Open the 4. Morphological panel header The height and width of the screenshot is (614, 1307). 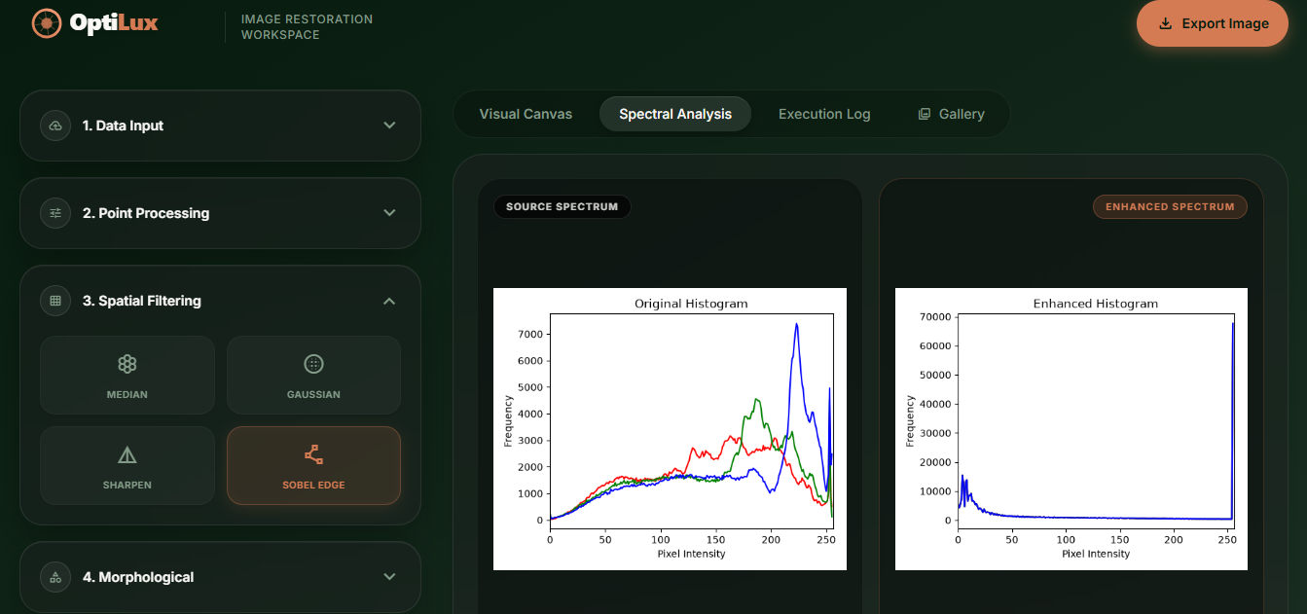[x=220, y=577]
